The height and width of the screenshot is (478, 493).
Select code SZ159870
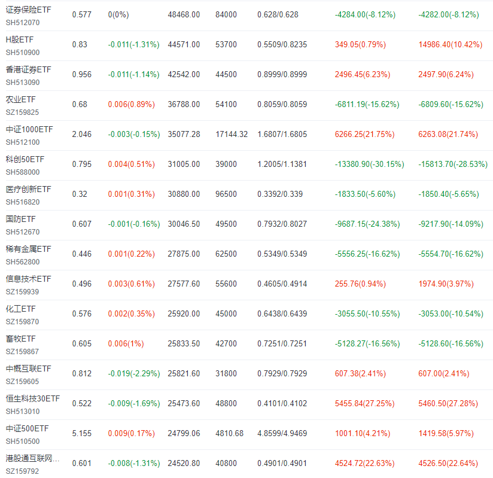(x=22, y=321)
